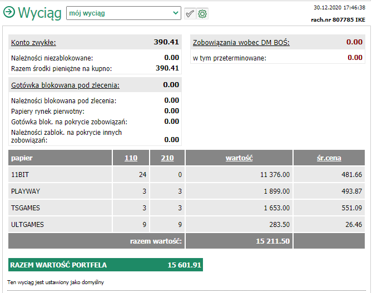Click PLAYWAY average price 493.87
Screen dimensions: 372x293
[x=352, y=191]
